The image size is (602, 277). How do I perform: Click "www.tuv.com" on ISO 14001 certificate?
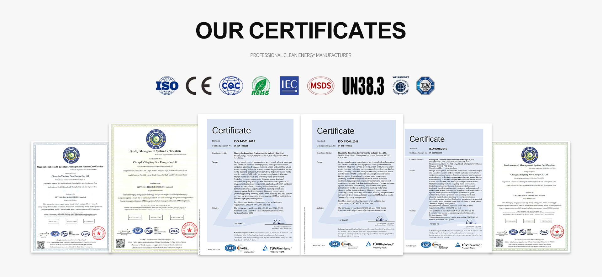pyautogui.click(x=214, y=249)
